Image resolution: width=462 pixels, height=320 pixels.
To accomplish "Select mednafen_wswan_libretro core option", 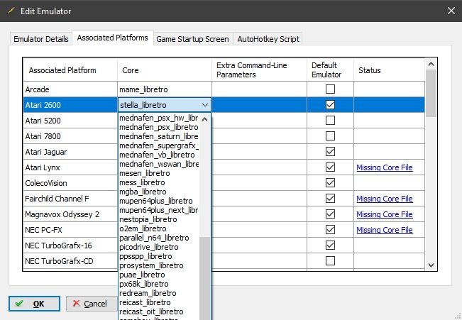I will tap(159, 164).
